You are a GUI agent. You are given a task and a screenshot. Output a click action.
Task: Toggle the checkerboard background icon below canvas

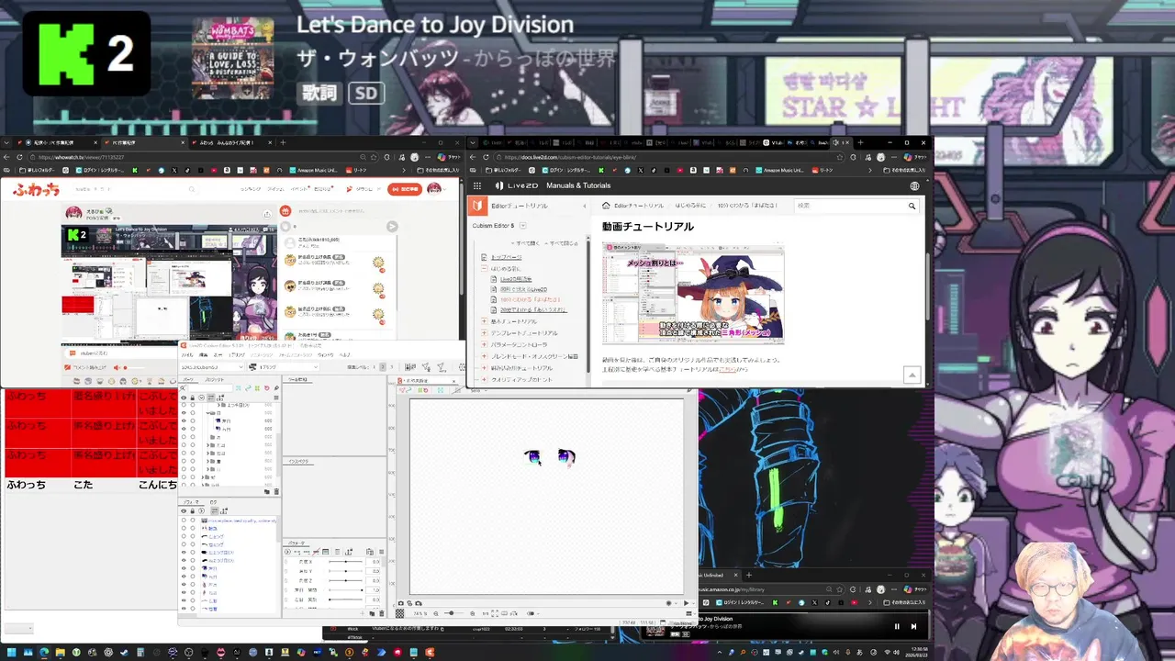click(399, 613)
